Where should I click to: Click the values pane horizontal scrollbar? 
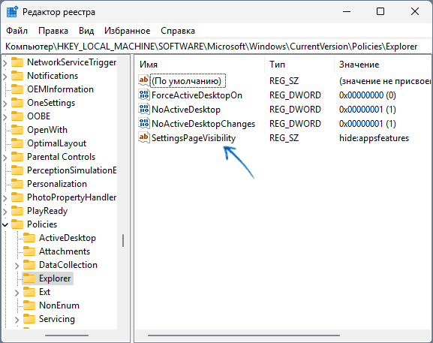click(x=244, y=335)
